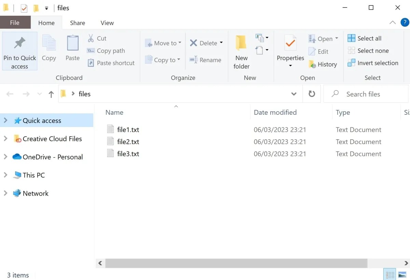The image size is (410, 280).
Task: Open the Paste shortcut tool
Action: pos(91,63)
